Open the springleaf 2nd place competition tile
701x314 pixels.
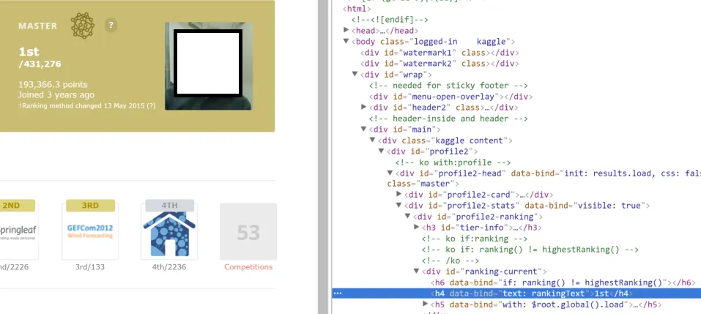pyautogui.click(x=18, y=230)
